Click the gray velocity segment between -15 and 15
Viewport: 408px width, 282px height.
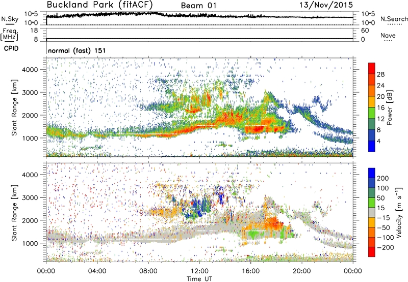(x=372, y=212)
